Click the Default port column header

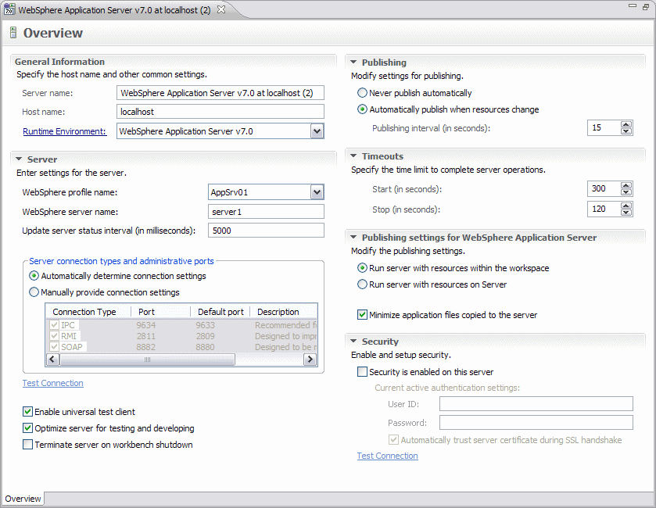pos(220,312)
